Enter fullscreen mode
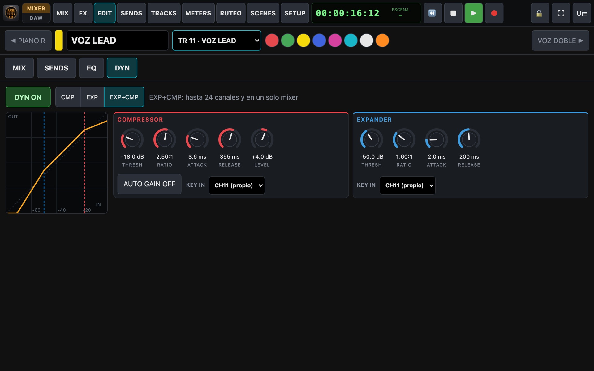Viewport: 594px width, 371px height. pyautogui.click(x=561, y=13)
